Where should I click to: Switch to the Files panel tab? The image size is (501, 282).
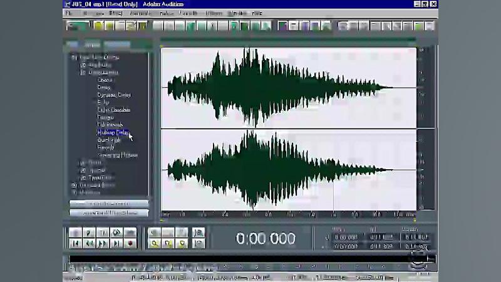72,44
